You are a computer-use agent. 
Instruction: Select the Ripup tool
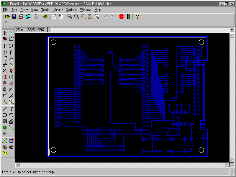coord(11,102)
